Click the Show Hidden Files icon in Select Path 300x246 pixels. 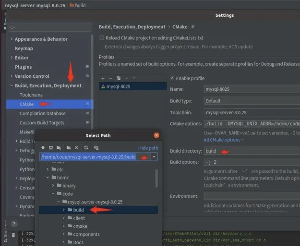click(96, 148)
